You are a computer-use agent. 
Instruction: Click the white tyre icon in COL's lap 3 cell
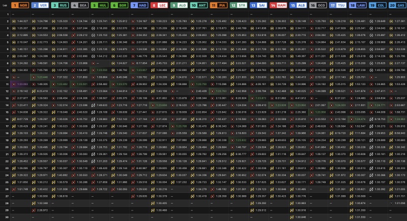coord(371,28)
